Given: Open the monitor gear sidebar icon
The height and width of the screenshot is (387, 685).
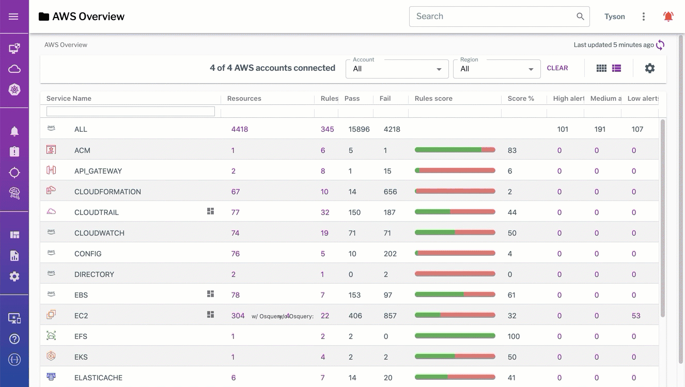Looking at the screenshot, I should pyautogui.click(x=14, y=318).
